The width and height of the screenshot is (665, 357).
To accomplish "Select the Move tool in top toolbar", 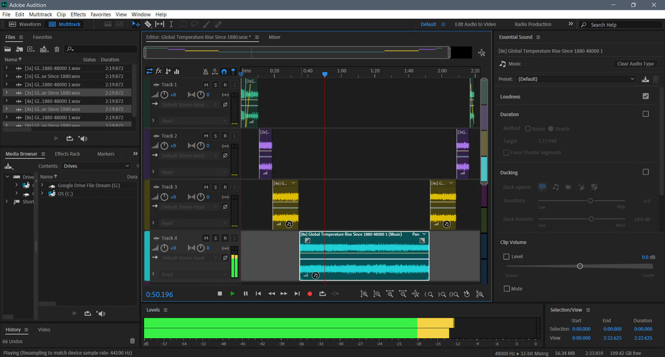I will [x=135, y=24].
